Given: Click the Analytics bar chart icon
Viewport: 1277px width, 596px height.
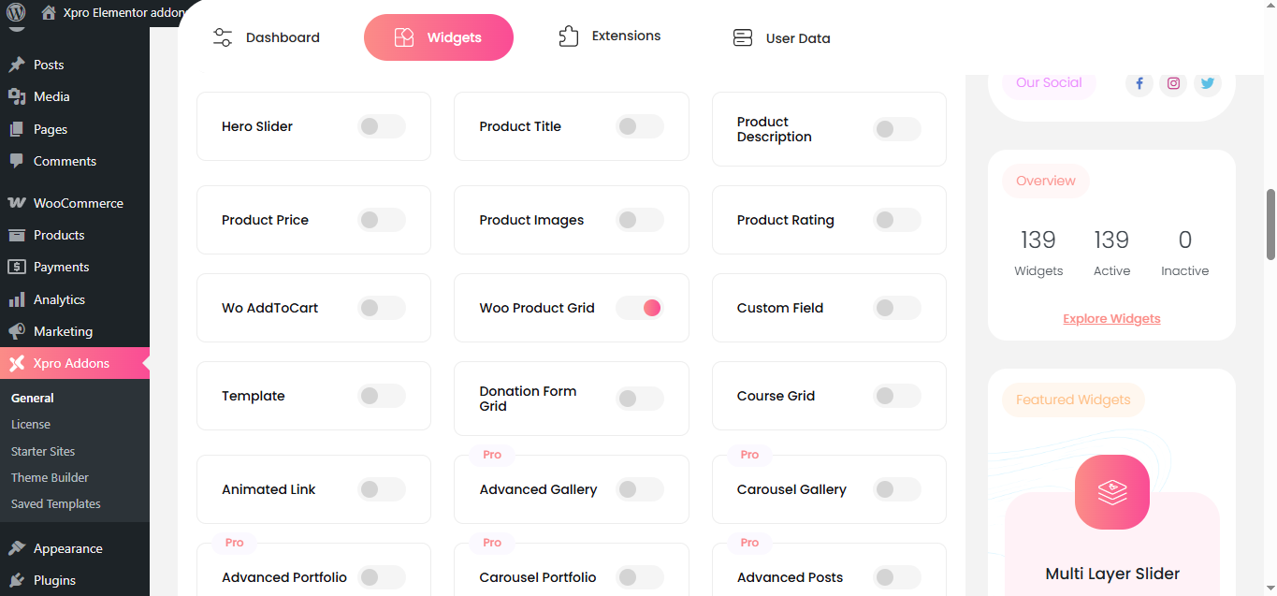Looking at the screenshot, I should [x=16, y=299].
